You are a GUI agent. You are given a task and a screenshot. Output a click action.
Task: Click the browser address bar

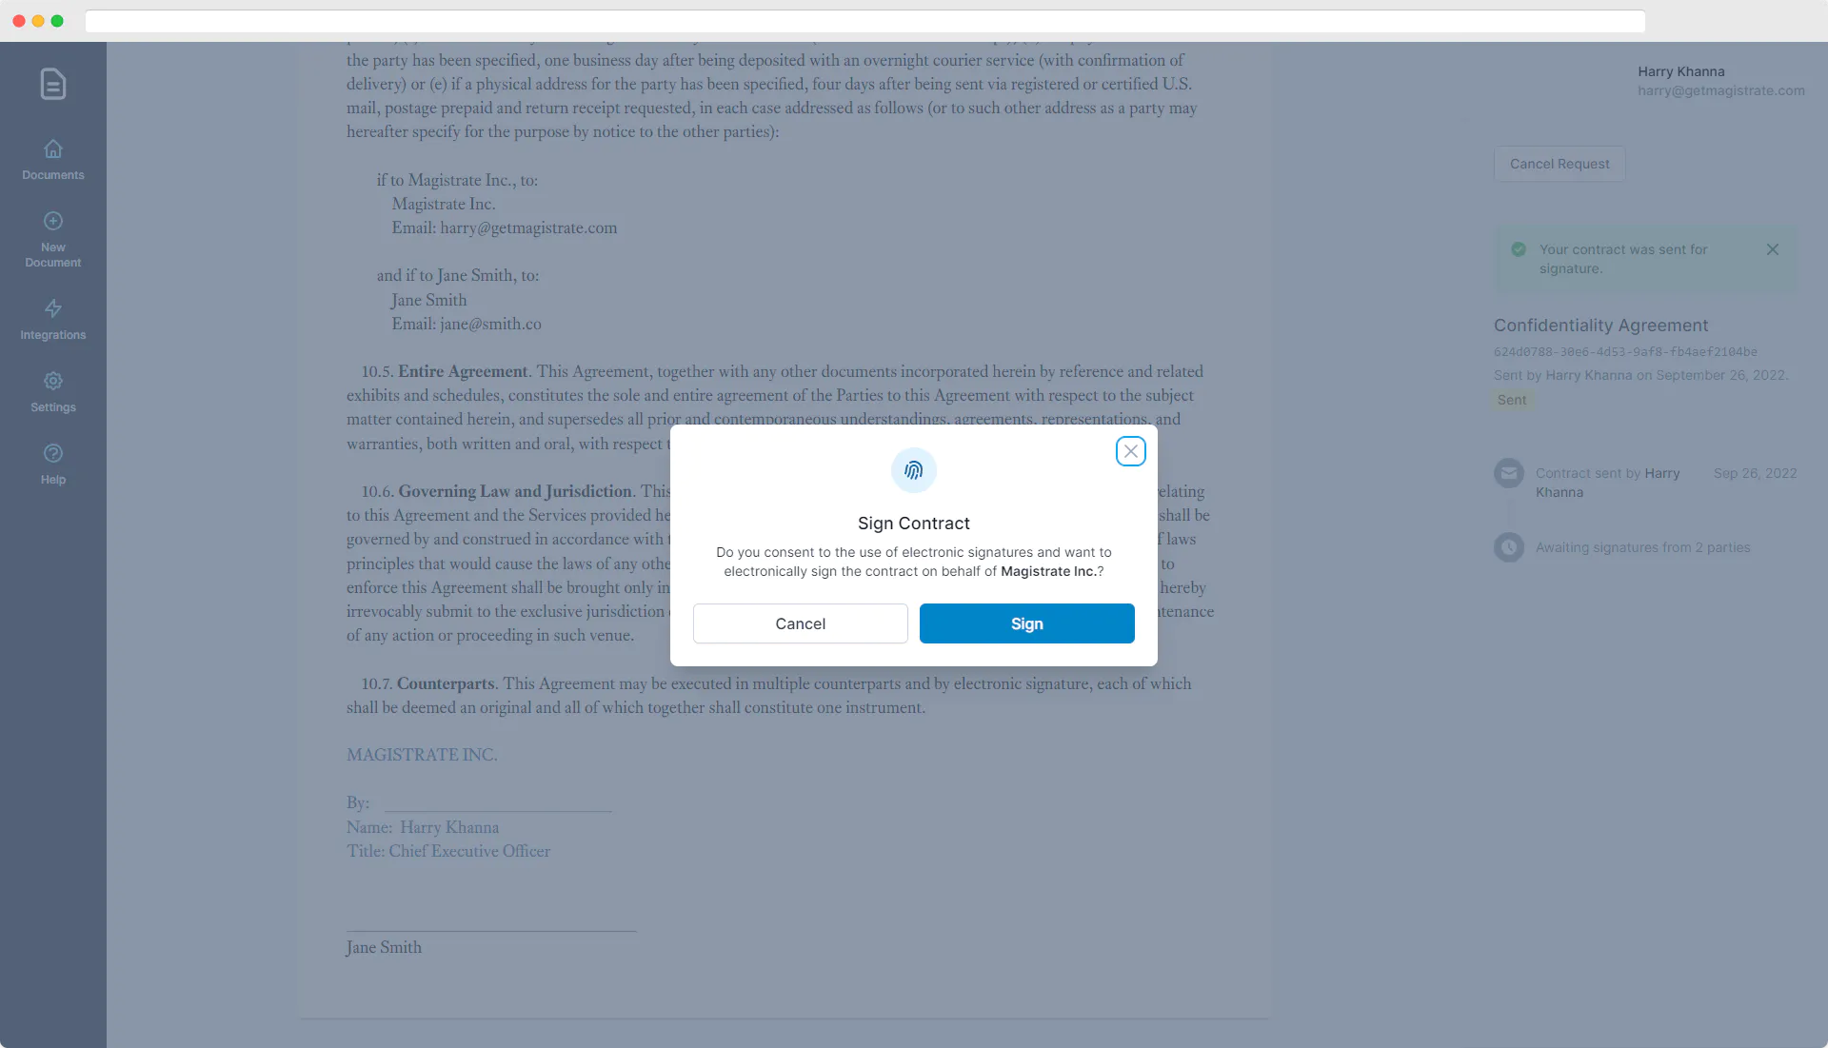click(864, 21)
